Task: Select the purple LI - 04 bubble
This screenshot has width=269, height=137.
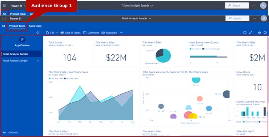Action: point(173,116)
